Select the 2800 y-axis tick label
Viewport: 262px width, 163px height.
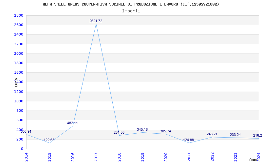(x=19, y=15)
